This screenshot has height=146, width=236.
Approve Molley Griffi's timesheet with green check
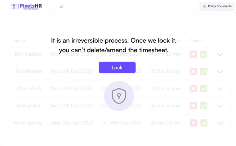pyautogui.click(x=203, y=106)
